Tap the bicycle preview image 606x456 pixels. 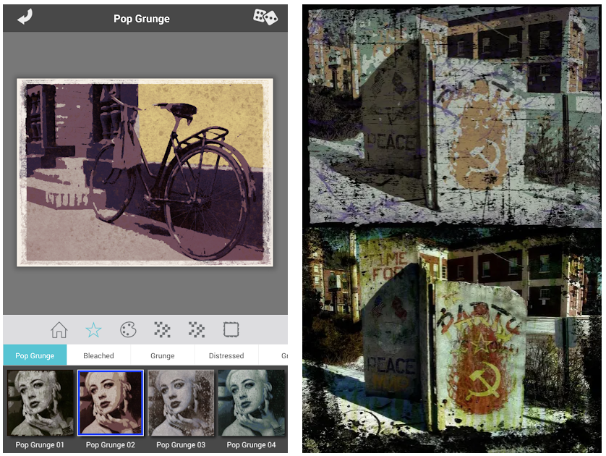tap(145, 172)
